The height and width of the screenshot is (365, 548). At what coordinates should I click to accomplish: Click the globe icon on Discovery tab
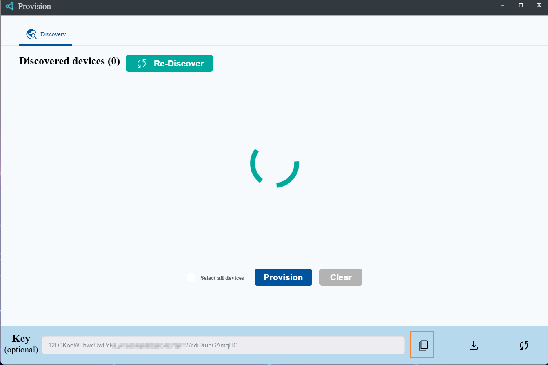(31, 34)
